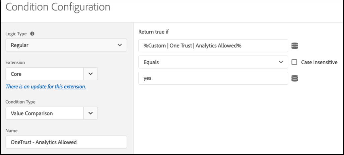Screen dimensions: 344x155
Task: Click the 'Condition Configuration' heading
Action: point(58,7)
